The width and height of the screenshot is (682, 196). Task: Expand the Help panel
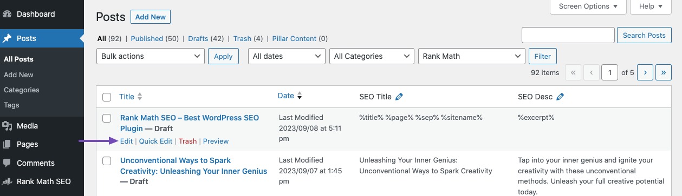coord(651,6)
